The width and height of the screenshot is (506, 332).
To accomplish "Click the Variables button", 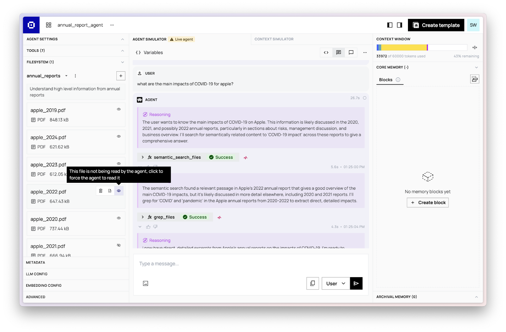I will (x=149, y=53).
